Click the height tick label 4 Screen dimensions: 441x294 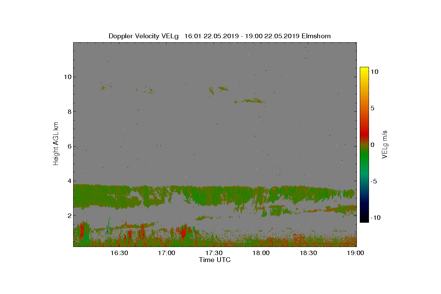[x=69, y=181]
